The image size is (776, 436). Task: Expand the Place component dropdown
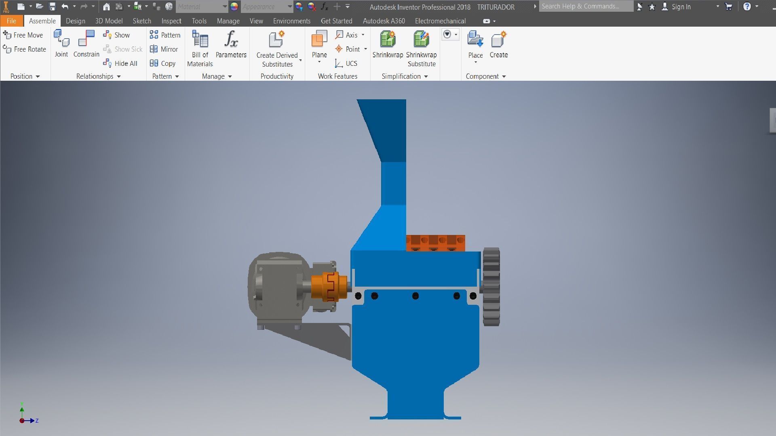pos(475,62)
